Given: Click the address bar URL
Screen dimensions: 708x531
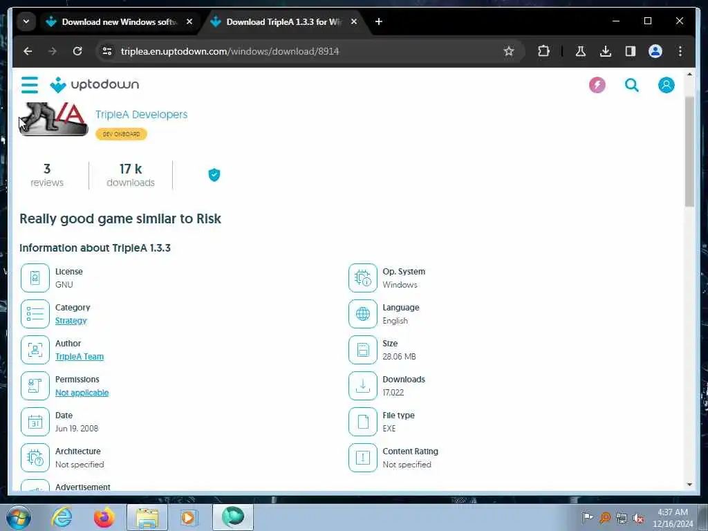Looking at the screenshot, I should [230, 51].
